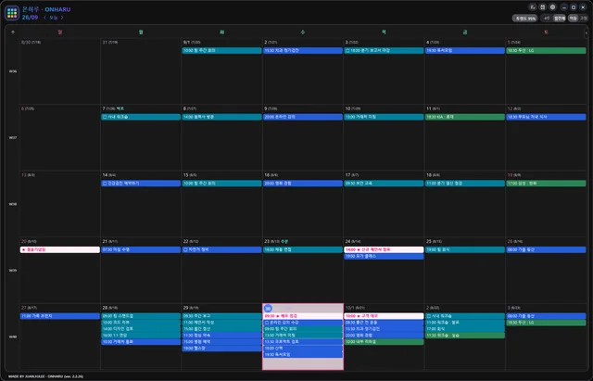Click the Monday 월 column header
The image size is (593, 381).
pyautogui.click(x=141, y=32)
